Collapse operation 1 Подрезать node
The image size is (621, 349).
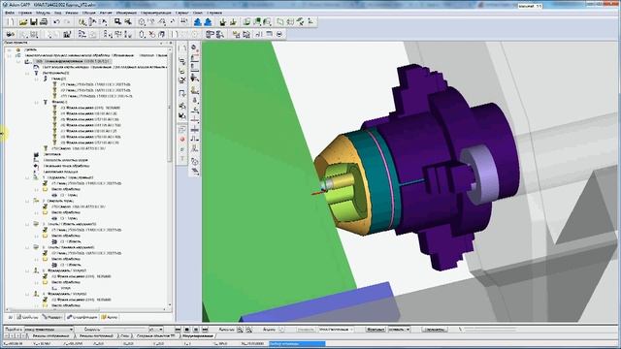pyautogui.click(x=27, y=177)
